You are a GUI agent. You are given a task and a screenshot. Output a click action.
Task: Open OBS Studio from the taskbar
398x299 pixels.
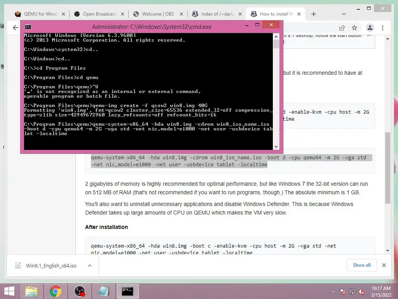click(79, 291)
